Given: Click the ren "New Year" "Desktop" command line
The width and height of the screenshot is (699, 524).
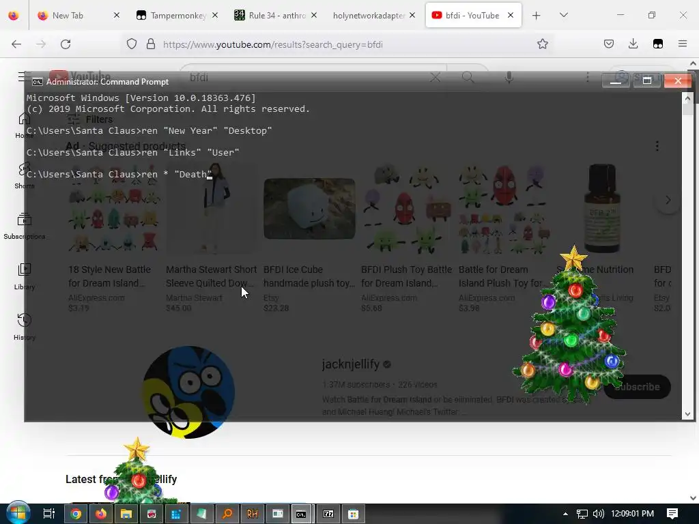Looking at the screenshot, I should point(149,131).
